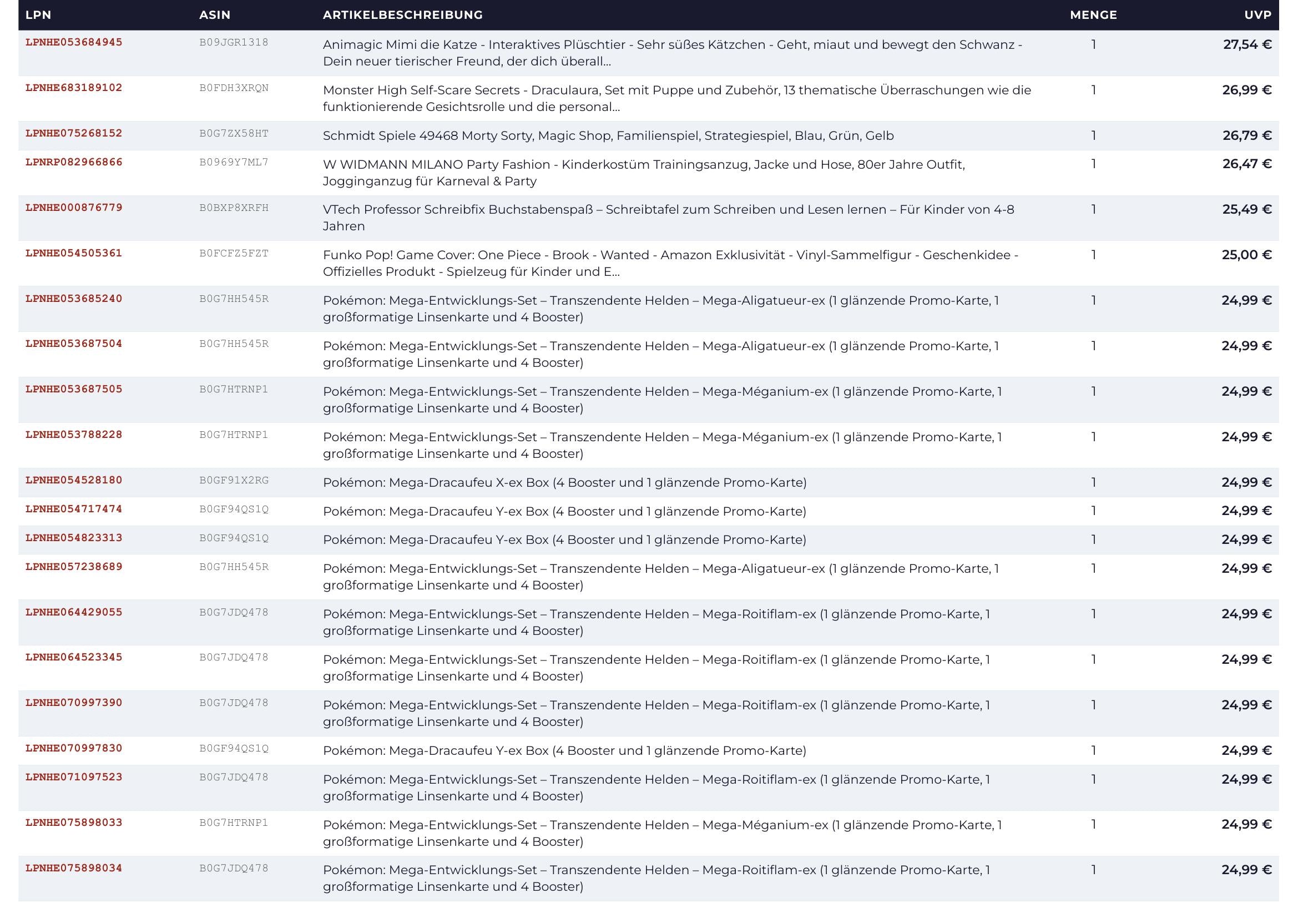Viewport: 1298px width, 918px height.
Task: Click the Schmidt Spiele Morty Sorty description
Action: (608, 135)
